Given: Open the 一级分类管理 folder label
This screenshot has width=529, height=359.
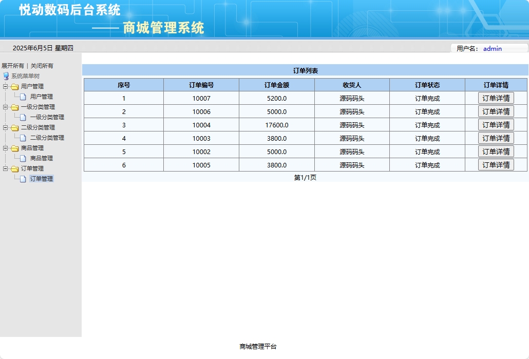Looking at the screenshot, I should point(38,107).
